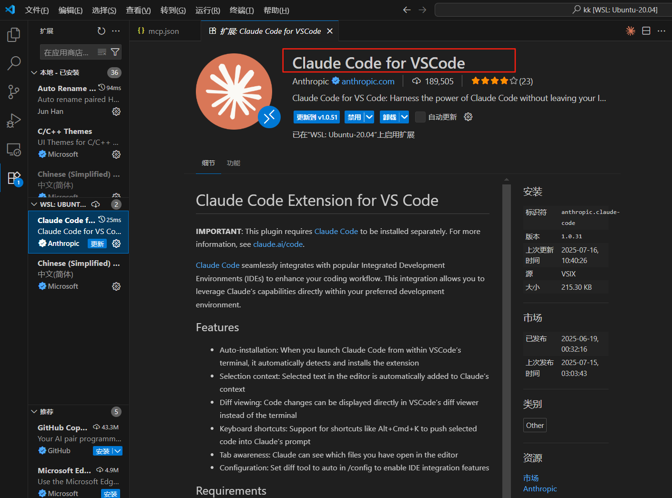Open extensions panel more actions menu

pyautogui.click(x=116, y=31)
